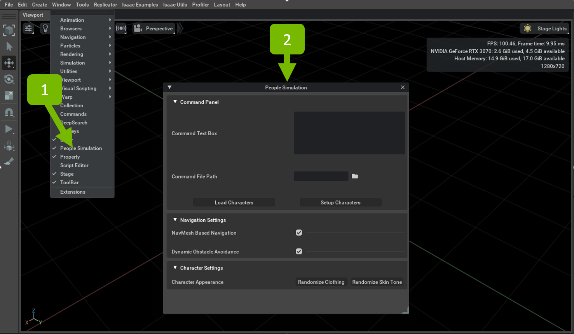Screen dimensions: 574x334
Task: Open the Stage Lights menu
Action: coord(544,28)
